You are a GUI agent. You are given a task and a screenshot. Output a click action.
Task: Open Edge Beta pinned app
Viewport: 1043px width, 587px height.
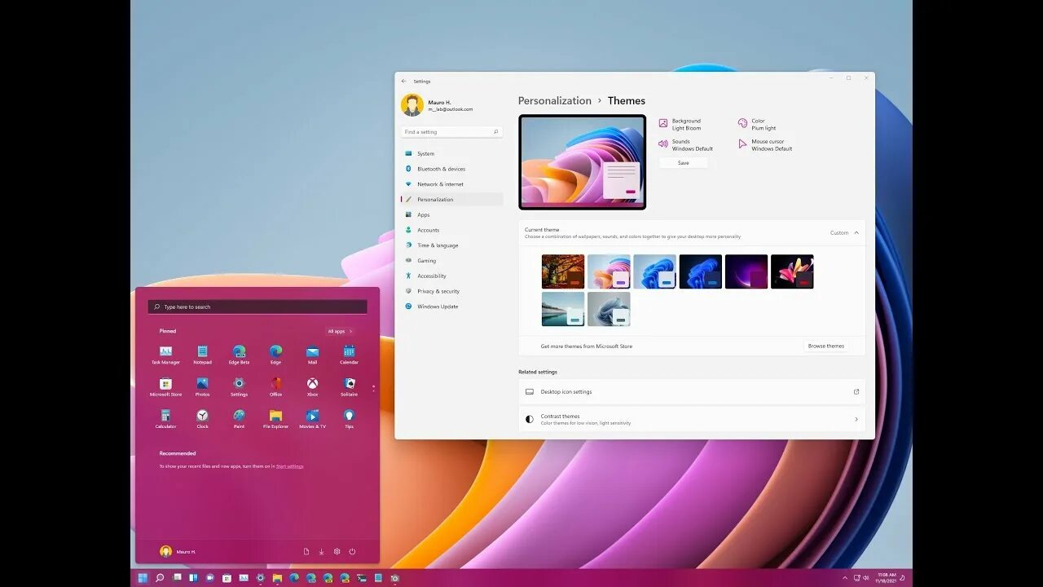239,355
